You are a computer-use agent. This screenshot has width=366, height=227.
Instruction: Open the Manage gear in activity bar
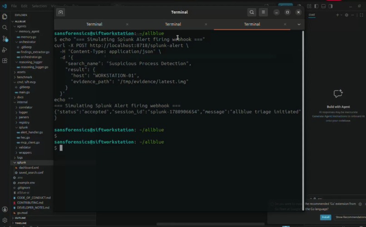click(5, 220)
